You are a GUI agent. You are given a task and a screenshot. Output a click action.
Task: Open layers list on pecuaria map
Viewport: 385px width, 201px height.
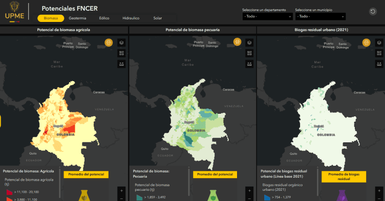tap(249, 43)
